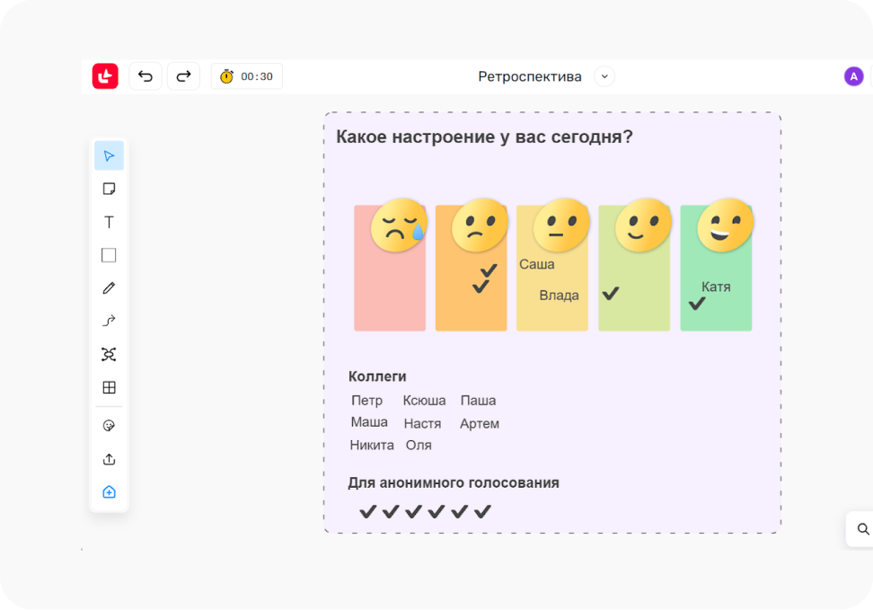Select the cursor pointer tool
Screen dimensions: 873x610
click(109, 155)
